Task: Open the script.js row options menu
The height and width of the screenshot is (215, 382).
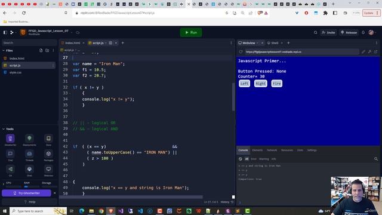Action: point(53,65)
